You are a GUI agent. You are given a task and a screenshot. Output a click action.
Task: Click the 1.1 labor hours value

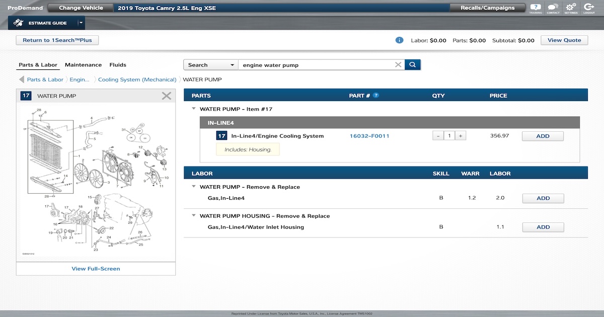pyautogui.click(x=500, y=227)
